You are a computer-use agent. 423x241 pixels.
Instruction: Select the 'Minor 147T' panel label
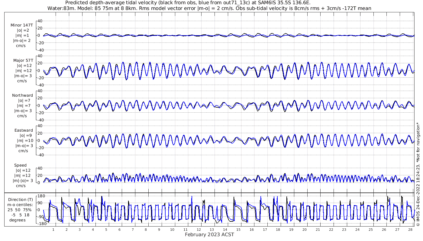click(21, 25)
